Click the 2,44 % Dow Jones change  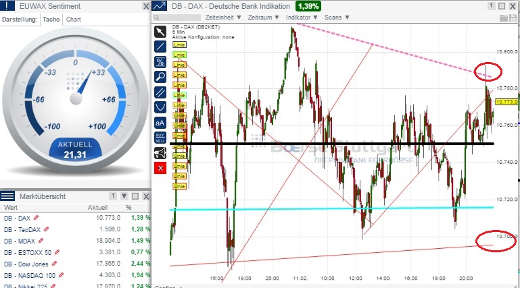tap(141, 264)
